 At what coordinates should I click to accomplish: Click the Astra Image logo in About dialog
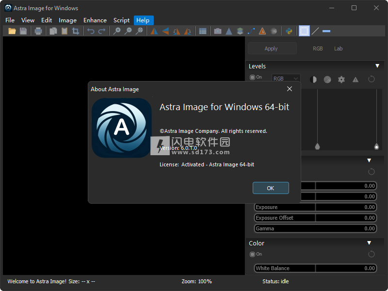pyautogui.click(x=122, y=128)
